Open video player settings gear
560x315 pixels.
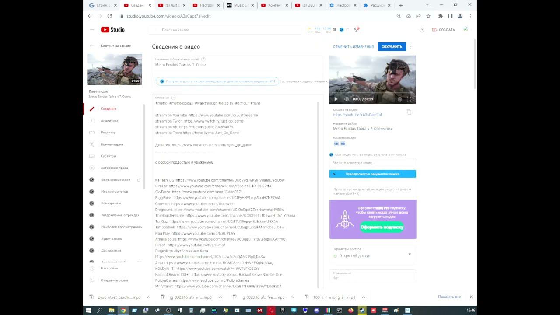click(x=400, y=99)
